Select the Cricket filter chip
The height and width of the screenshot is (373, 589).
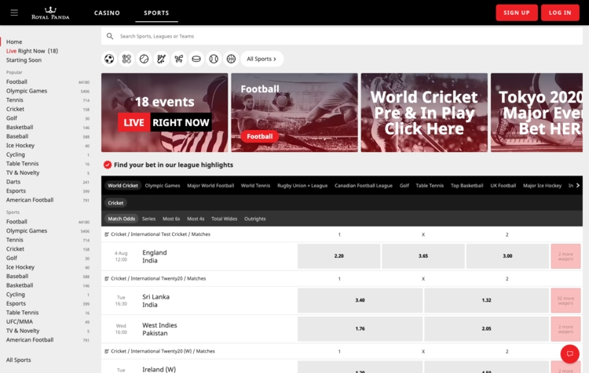pos(115,203)
